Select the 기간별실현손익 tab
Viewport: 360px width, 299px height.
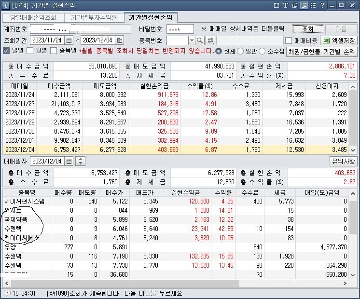point(151,17)
